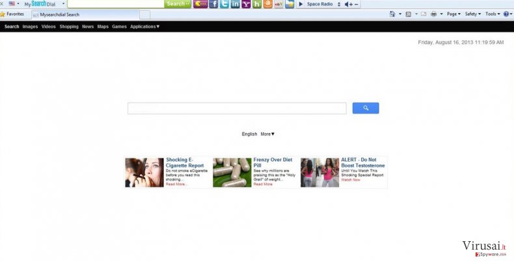Viewport: 514px width, 262px height.
Task: Open the LinkedIn toolbar shortcut
Action: click(235, 4)
